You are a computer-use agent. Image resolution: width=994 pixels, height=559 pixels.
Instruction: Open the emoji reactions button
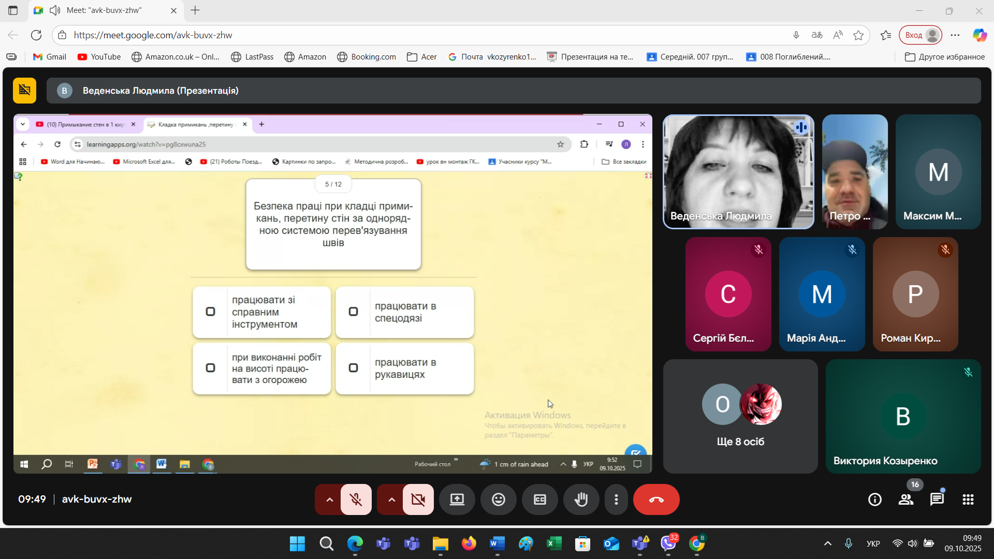coord(498,499)
